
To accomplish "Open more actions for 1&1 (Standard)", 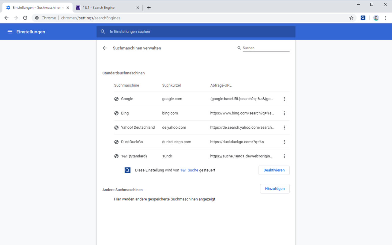I will (284, 156).
